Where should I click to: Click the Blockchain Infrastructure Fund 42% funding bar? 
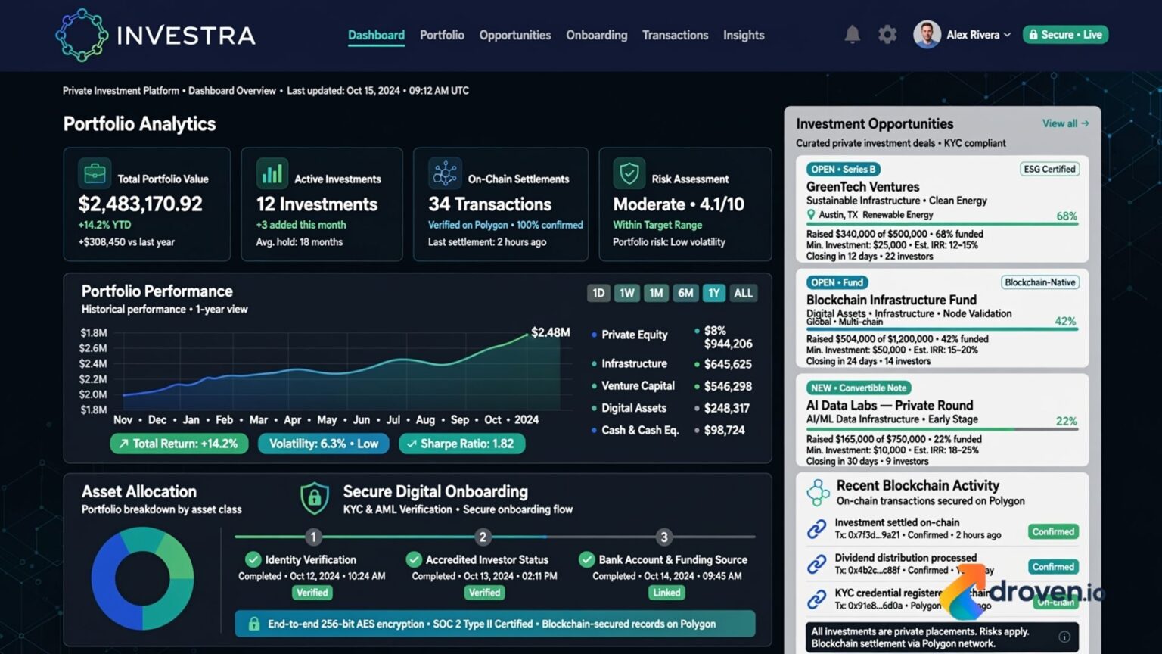click(x=942, y=329)
